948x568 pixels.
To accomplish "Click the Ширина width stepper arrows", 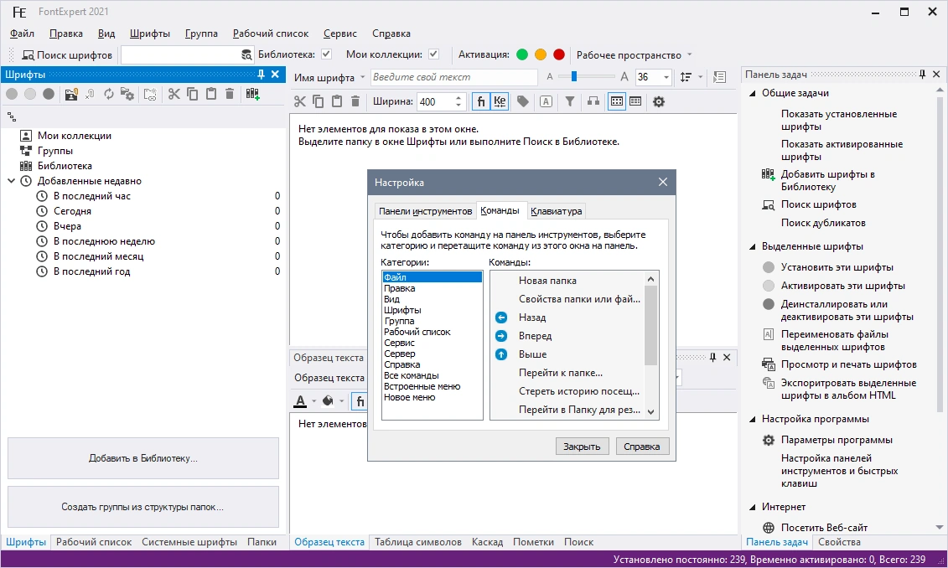I will click(x=458, y=101).
